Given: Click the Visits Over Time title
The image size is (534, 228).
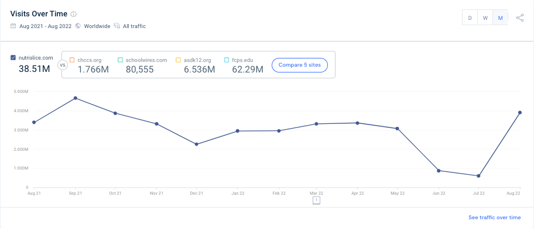Looking at the screenshot, I should coord(39,14).
